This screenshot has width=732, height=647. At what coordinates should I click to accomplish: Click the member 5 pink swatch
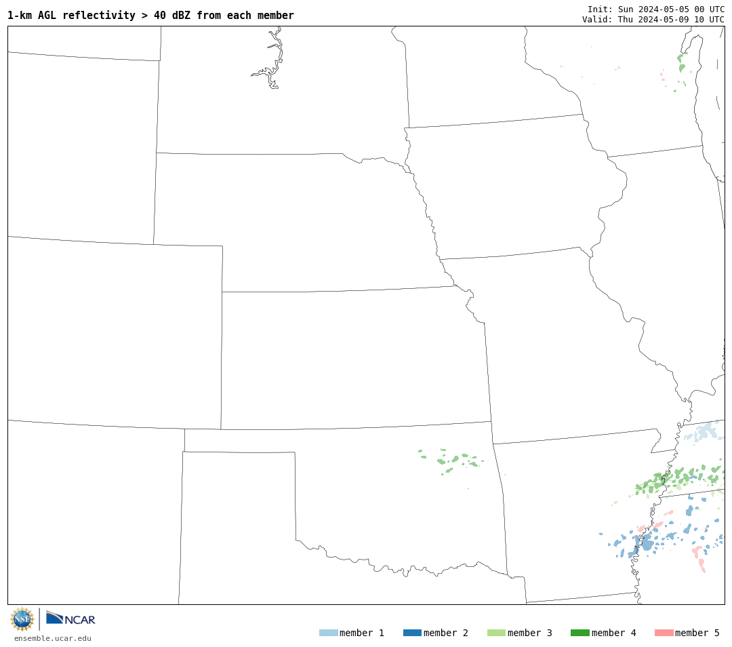point(664,633)
